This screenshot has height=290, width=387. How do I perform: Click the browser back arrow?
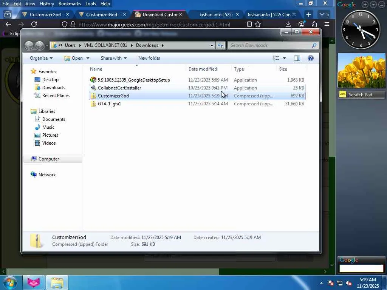click(x=8, y=24)
